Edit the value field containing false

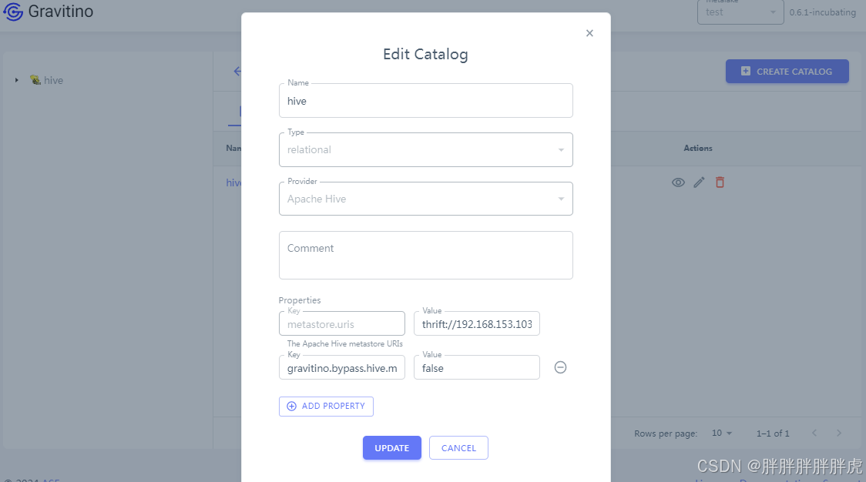[477, 368]
